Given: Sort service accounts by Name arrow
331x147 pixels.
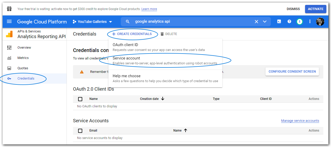Looking at the screenshot, I should pos(186,130).
